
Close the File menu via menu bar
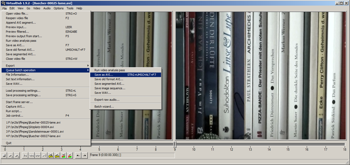click(5, 8)
